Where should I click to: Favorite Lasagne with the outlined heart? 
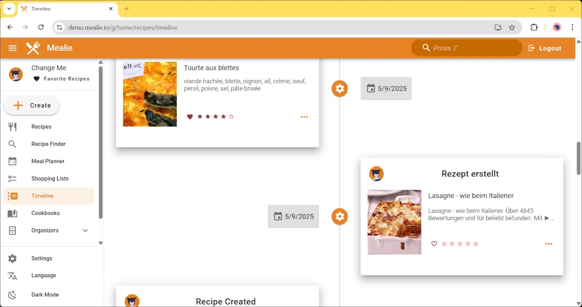coord(434,244)
